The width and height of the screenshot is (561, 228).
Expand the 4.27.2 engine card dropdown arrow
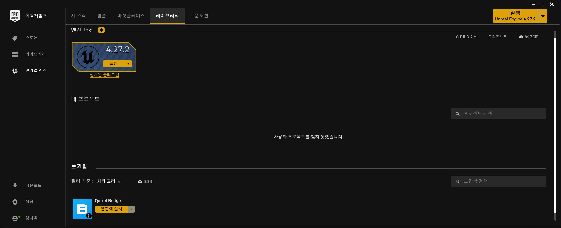tap(128, 63)
